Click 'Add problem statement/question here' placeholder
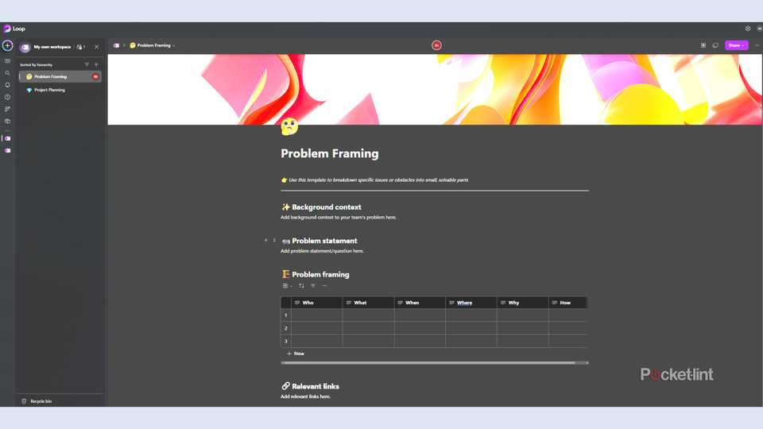This screenshot has height=429, width=763. [x=322, y=251]
